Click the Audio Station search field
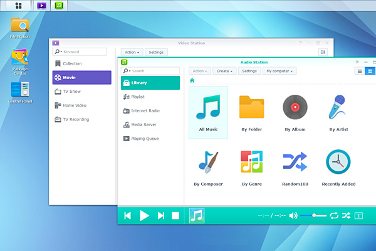 (x=153, y=71)
